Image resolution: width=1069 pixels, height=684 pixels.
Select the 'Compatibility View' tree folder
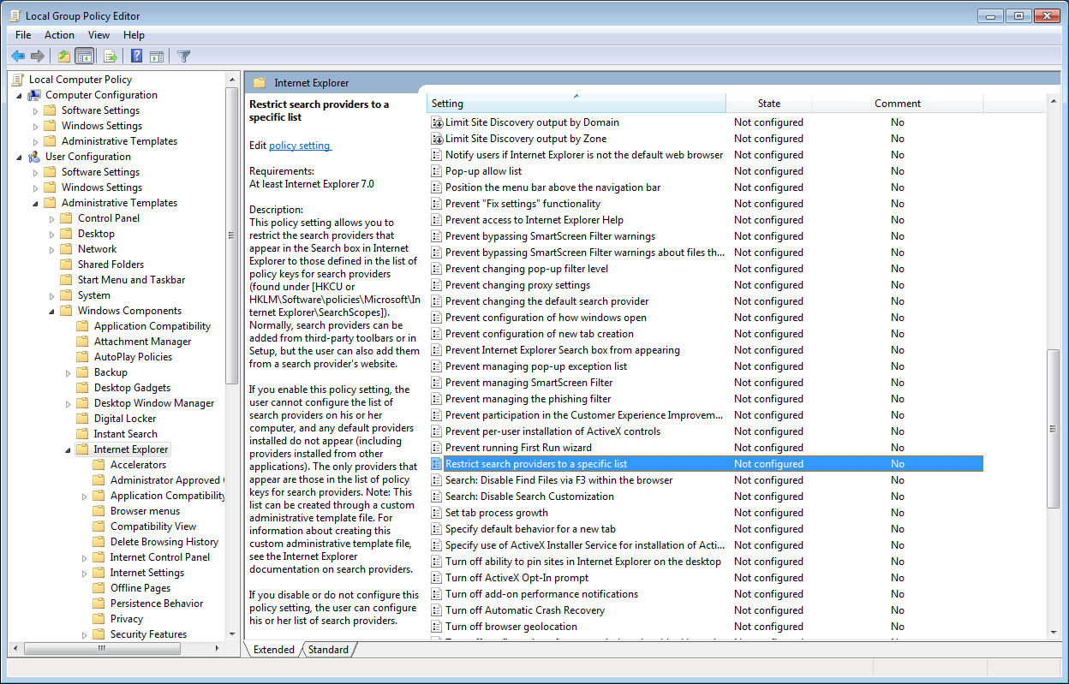(153, 526)
